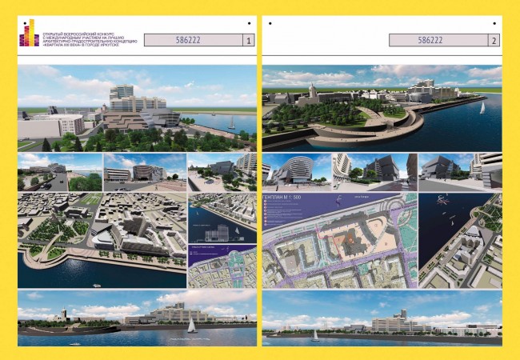Click the black dot at sheet 1 top-right
The image size is (520, 360).
[249, 23]
